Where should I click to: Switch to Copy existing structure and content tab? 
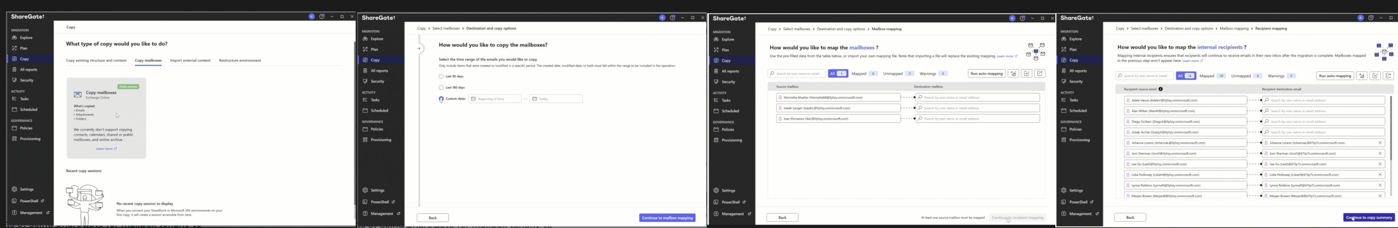(x=96, y=60)
